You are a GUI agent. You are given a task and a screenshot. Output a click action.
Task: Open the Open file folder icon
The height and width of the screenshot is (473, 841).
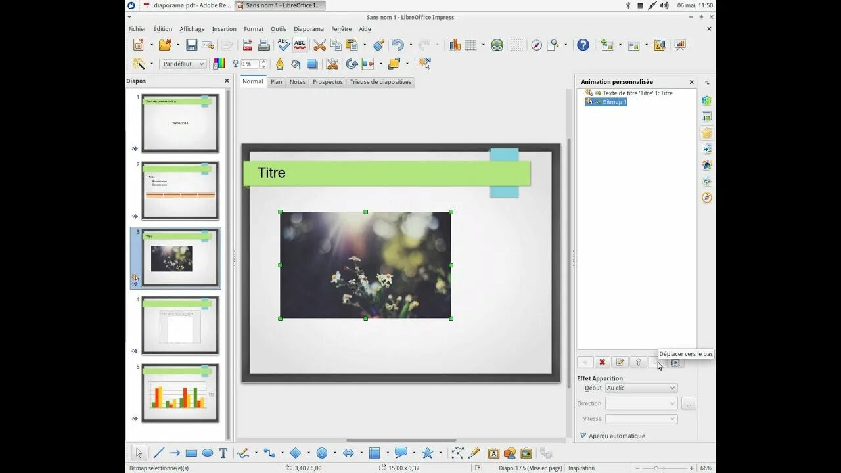tap(164, 45)
